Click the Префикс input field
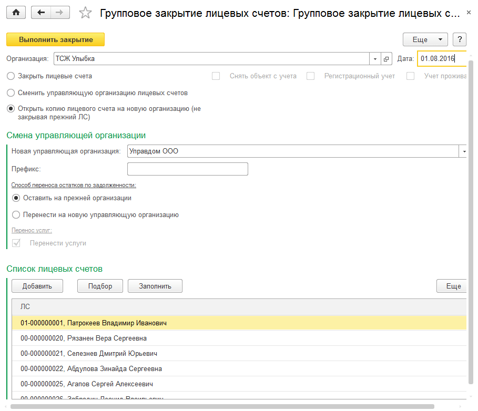The height and width of the screenshot is (411, 478). (x=188, y=169)
